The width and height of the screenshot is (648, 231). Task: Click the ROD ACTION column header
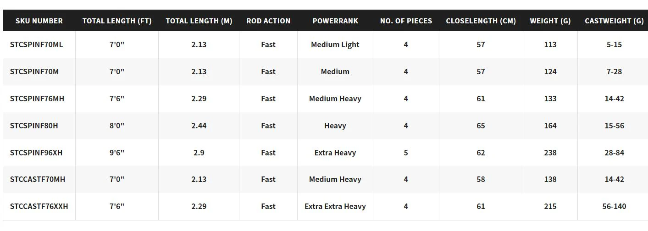268,21
